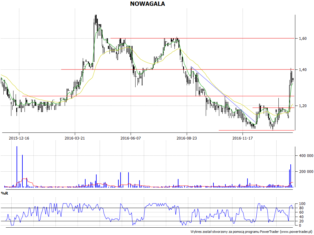Select the 2015-12-16 date label
Screen dimensions: 314x235
click(19, 138)
